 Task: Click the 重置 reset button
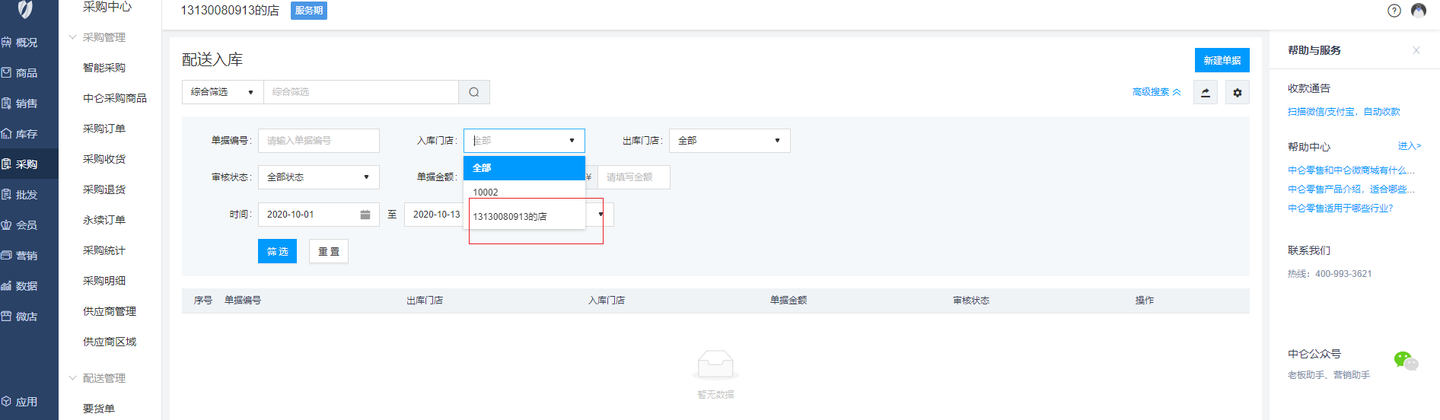(x=329, y=252)
